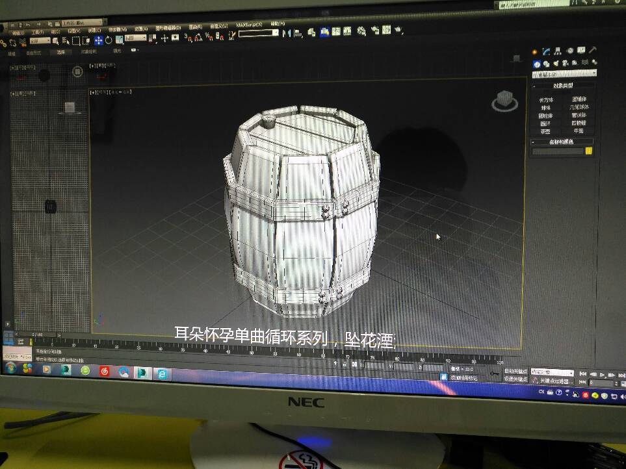The width and height of the screenshot is (626, 469).
Task: Open the reference coordinate system dropdown
Action: (136, 38)
